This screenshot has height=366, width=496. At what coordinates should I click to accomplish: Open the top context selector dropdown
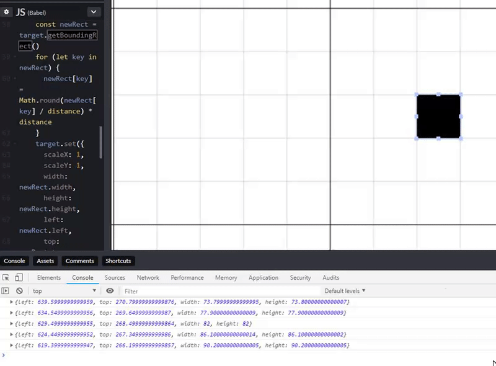pos(64,291)
